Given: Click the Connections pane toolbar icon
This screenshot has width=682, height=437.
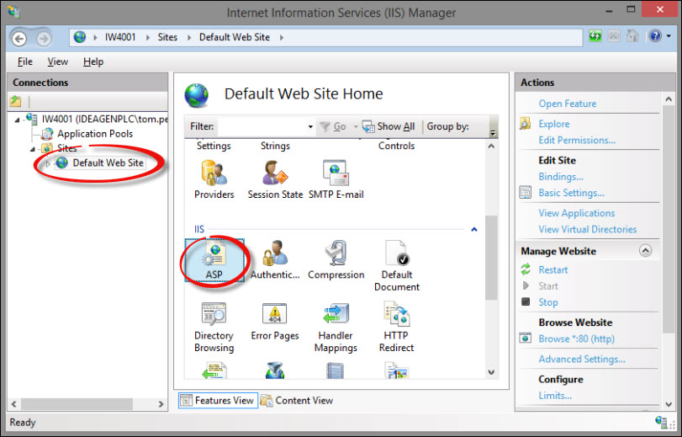Looking at the screenshot, I should coord(16,102).
